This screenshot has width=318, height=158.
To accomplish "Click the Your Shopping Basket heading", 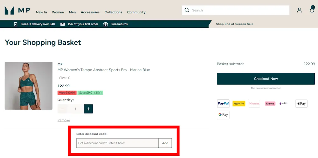I will 43,42.
